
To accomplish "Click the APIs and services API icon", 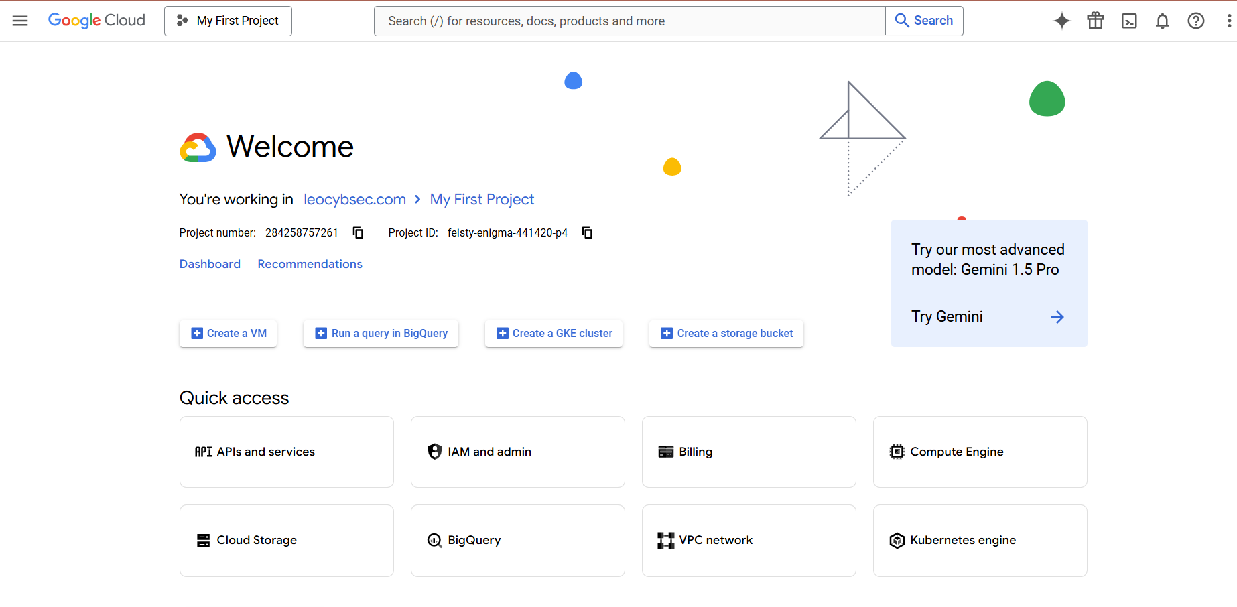I will [x=204, y=452].
